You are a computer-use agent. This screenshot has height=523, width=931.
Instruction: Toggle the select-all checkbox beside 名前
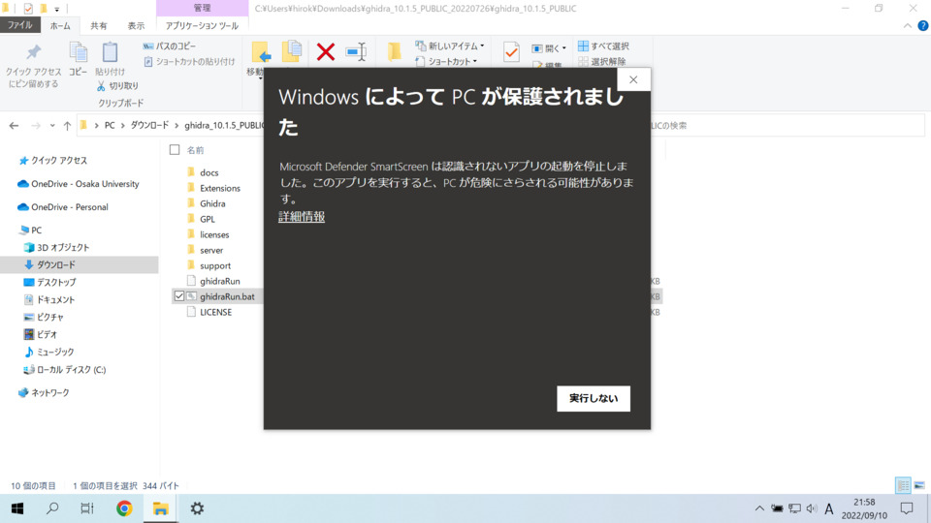tap(175, 150)
